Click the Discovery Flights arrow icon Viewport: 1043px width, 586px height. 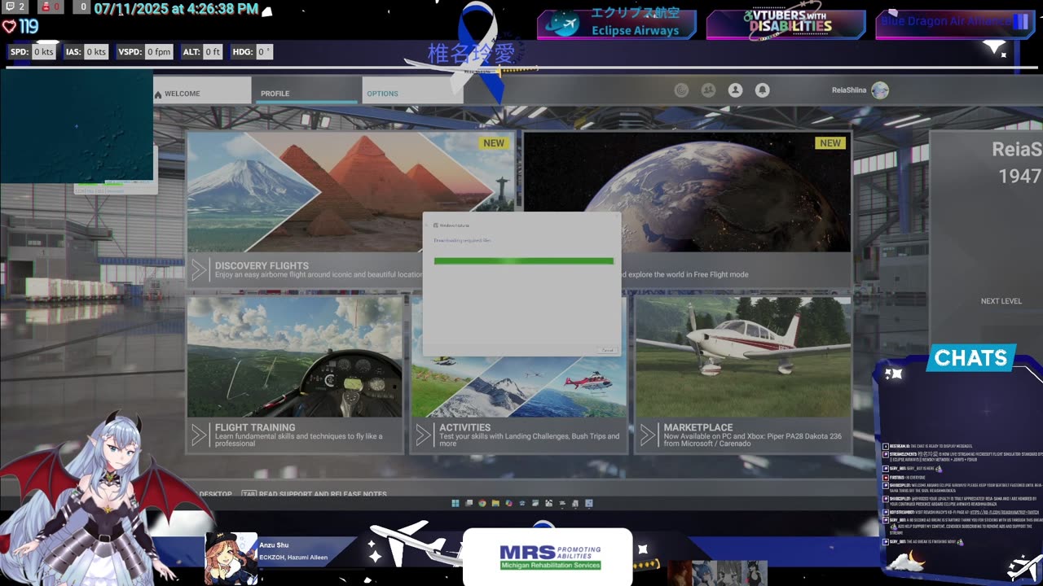click(199, 270)
